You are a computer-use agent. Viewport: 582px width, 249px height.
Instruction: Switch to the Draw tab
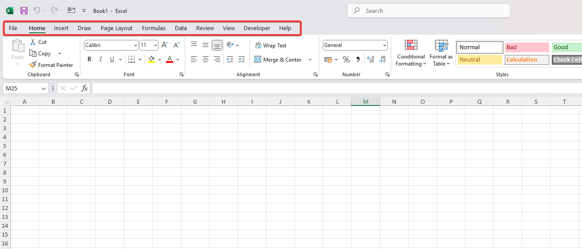pos(84,28)
